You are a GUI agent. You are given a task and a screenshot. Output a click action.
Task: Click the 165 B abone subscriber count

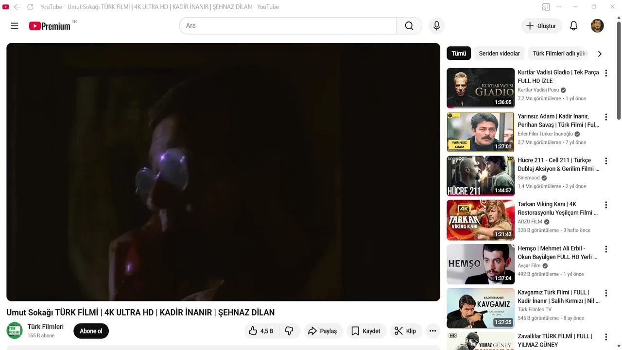pos(41,336)
